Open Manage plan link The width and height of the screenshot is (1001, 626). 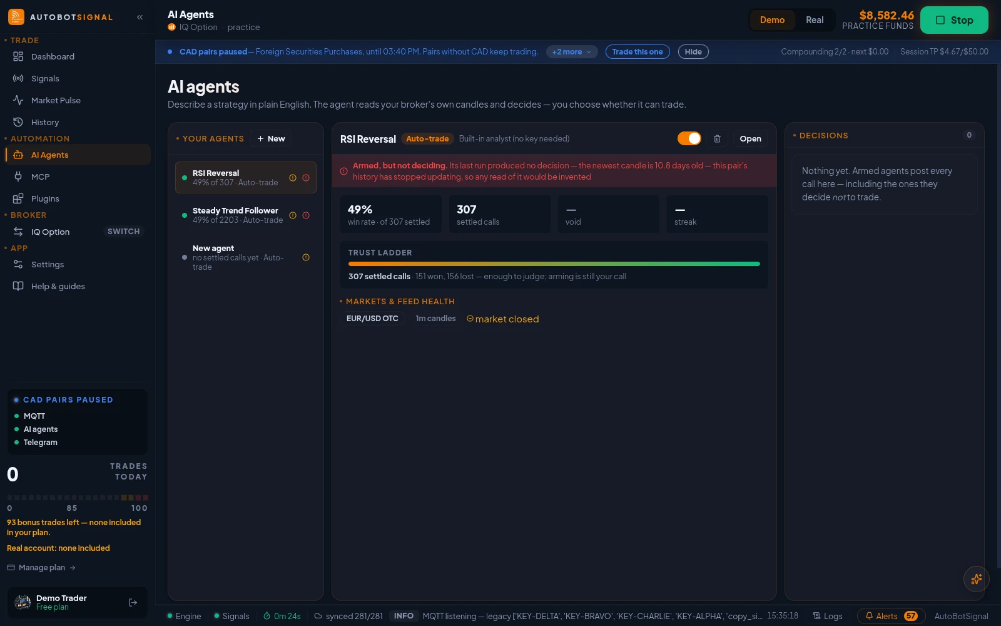[41, 568]
